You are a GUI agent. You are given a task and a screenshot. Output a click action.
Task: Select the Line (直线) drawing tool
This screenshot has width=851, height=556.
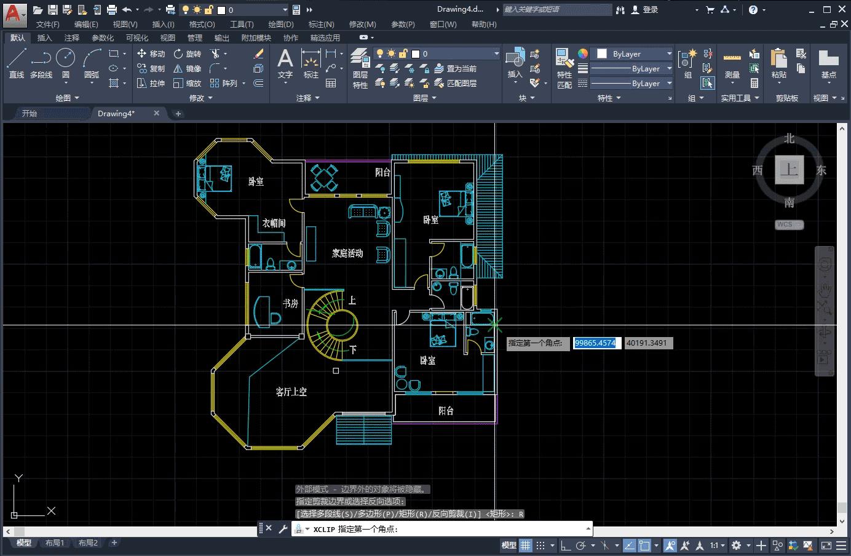tap(17, 63)
